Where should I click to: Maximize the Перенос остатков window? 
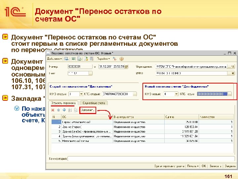[229, 53]
